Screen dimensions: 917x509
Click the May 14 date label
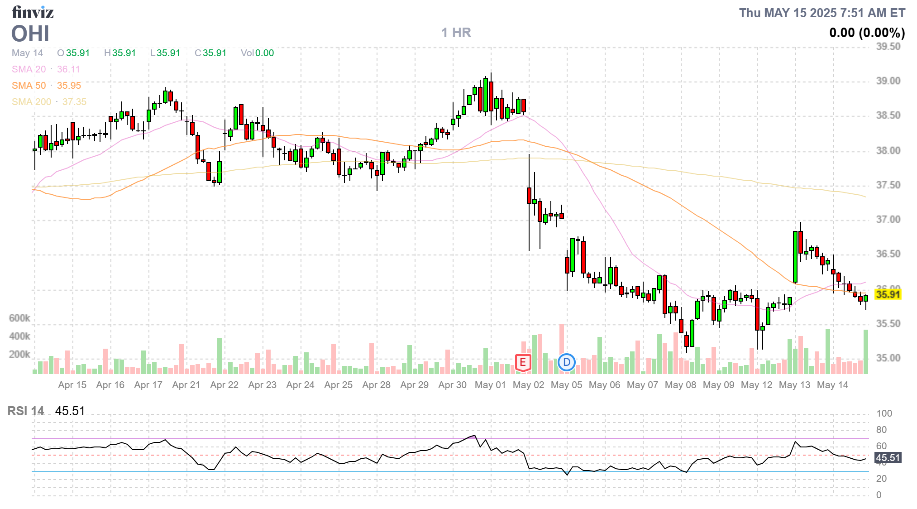click(832, 385)
